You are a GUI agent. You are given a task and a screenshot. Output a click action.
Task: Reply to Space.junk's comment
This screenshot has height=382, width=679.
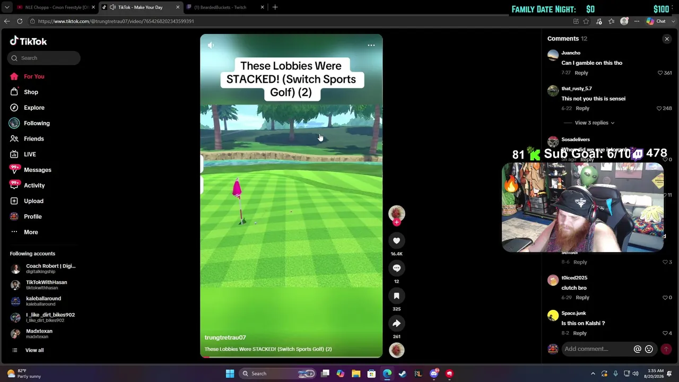[580, 333]
